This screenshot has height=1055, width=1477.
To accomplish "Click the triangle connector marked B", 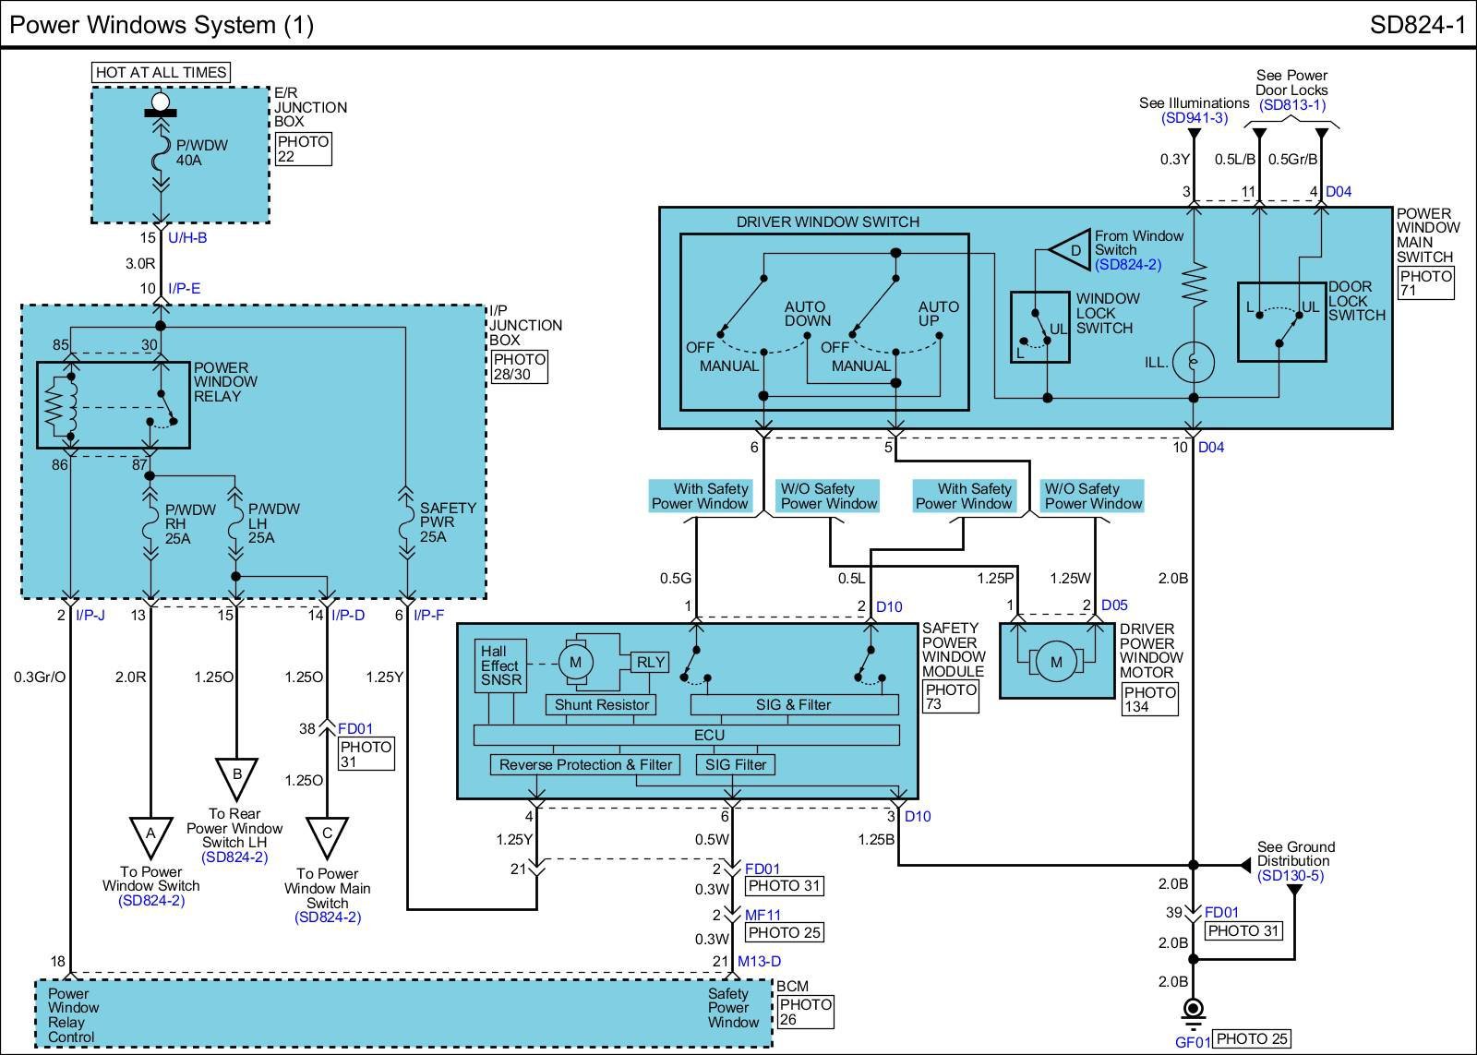I will tap(236, 776).
